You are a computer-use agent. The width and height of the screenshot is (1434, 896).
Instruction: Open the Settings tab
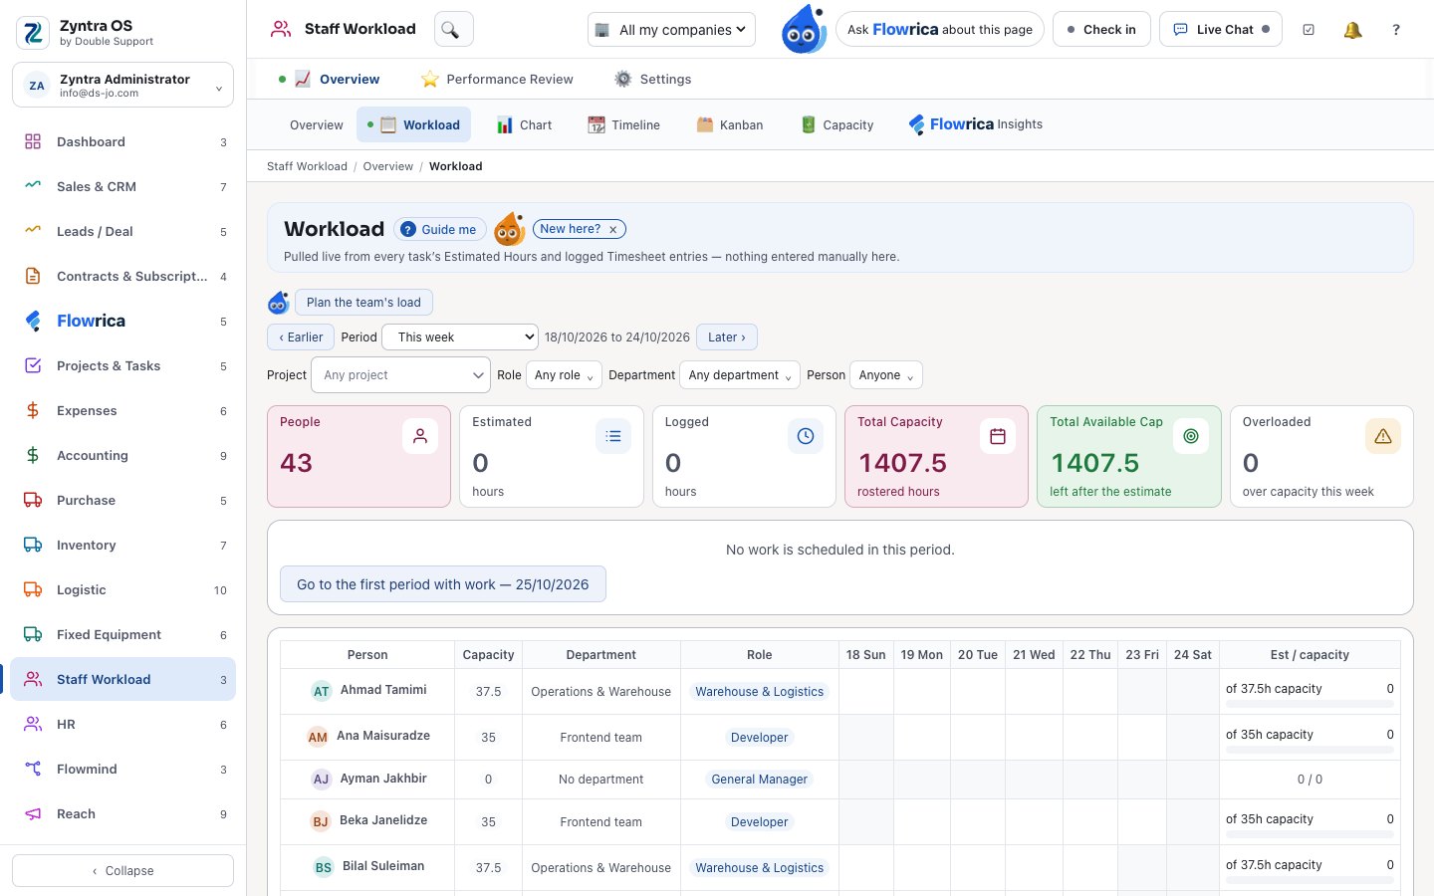653,80
